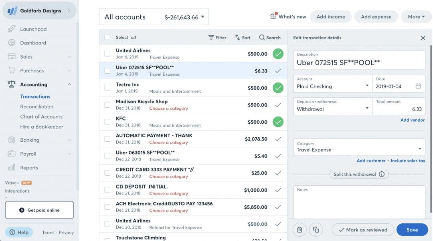Click the Add expense button
The width and height of the screenshot is (433, 241).
(376, 16)
